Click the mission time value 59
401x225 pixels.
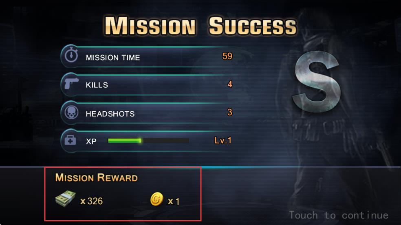pos(227,56)
